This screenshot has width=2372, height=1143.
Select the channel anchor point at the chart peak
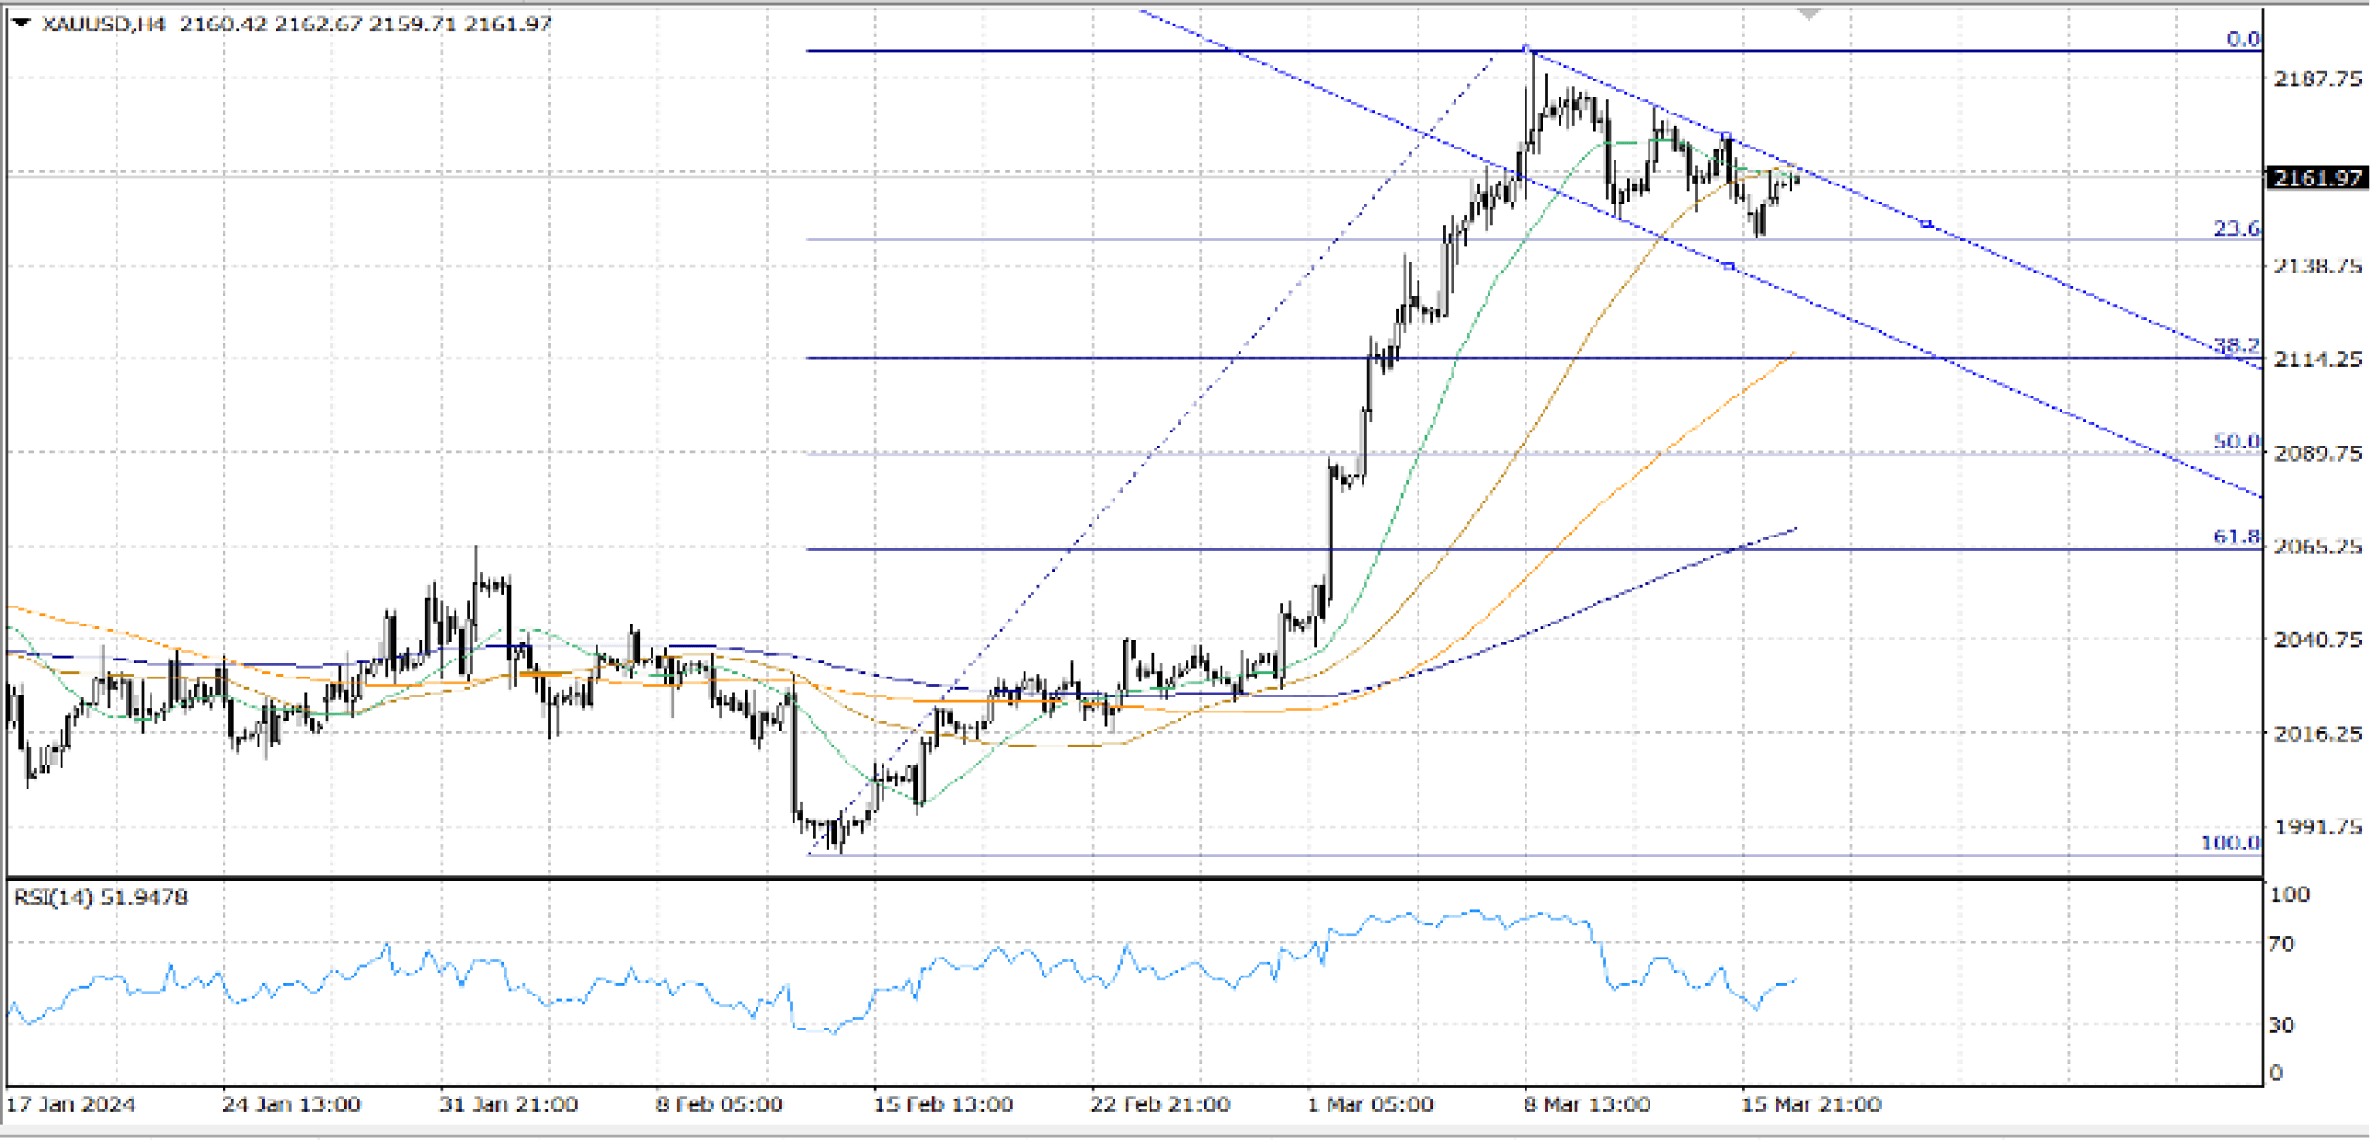(1525, 48)
